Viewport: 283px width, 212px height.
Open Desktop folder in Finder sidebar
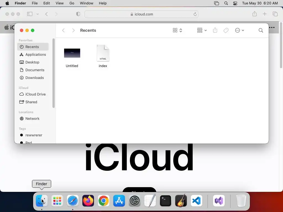coord(33,62)
